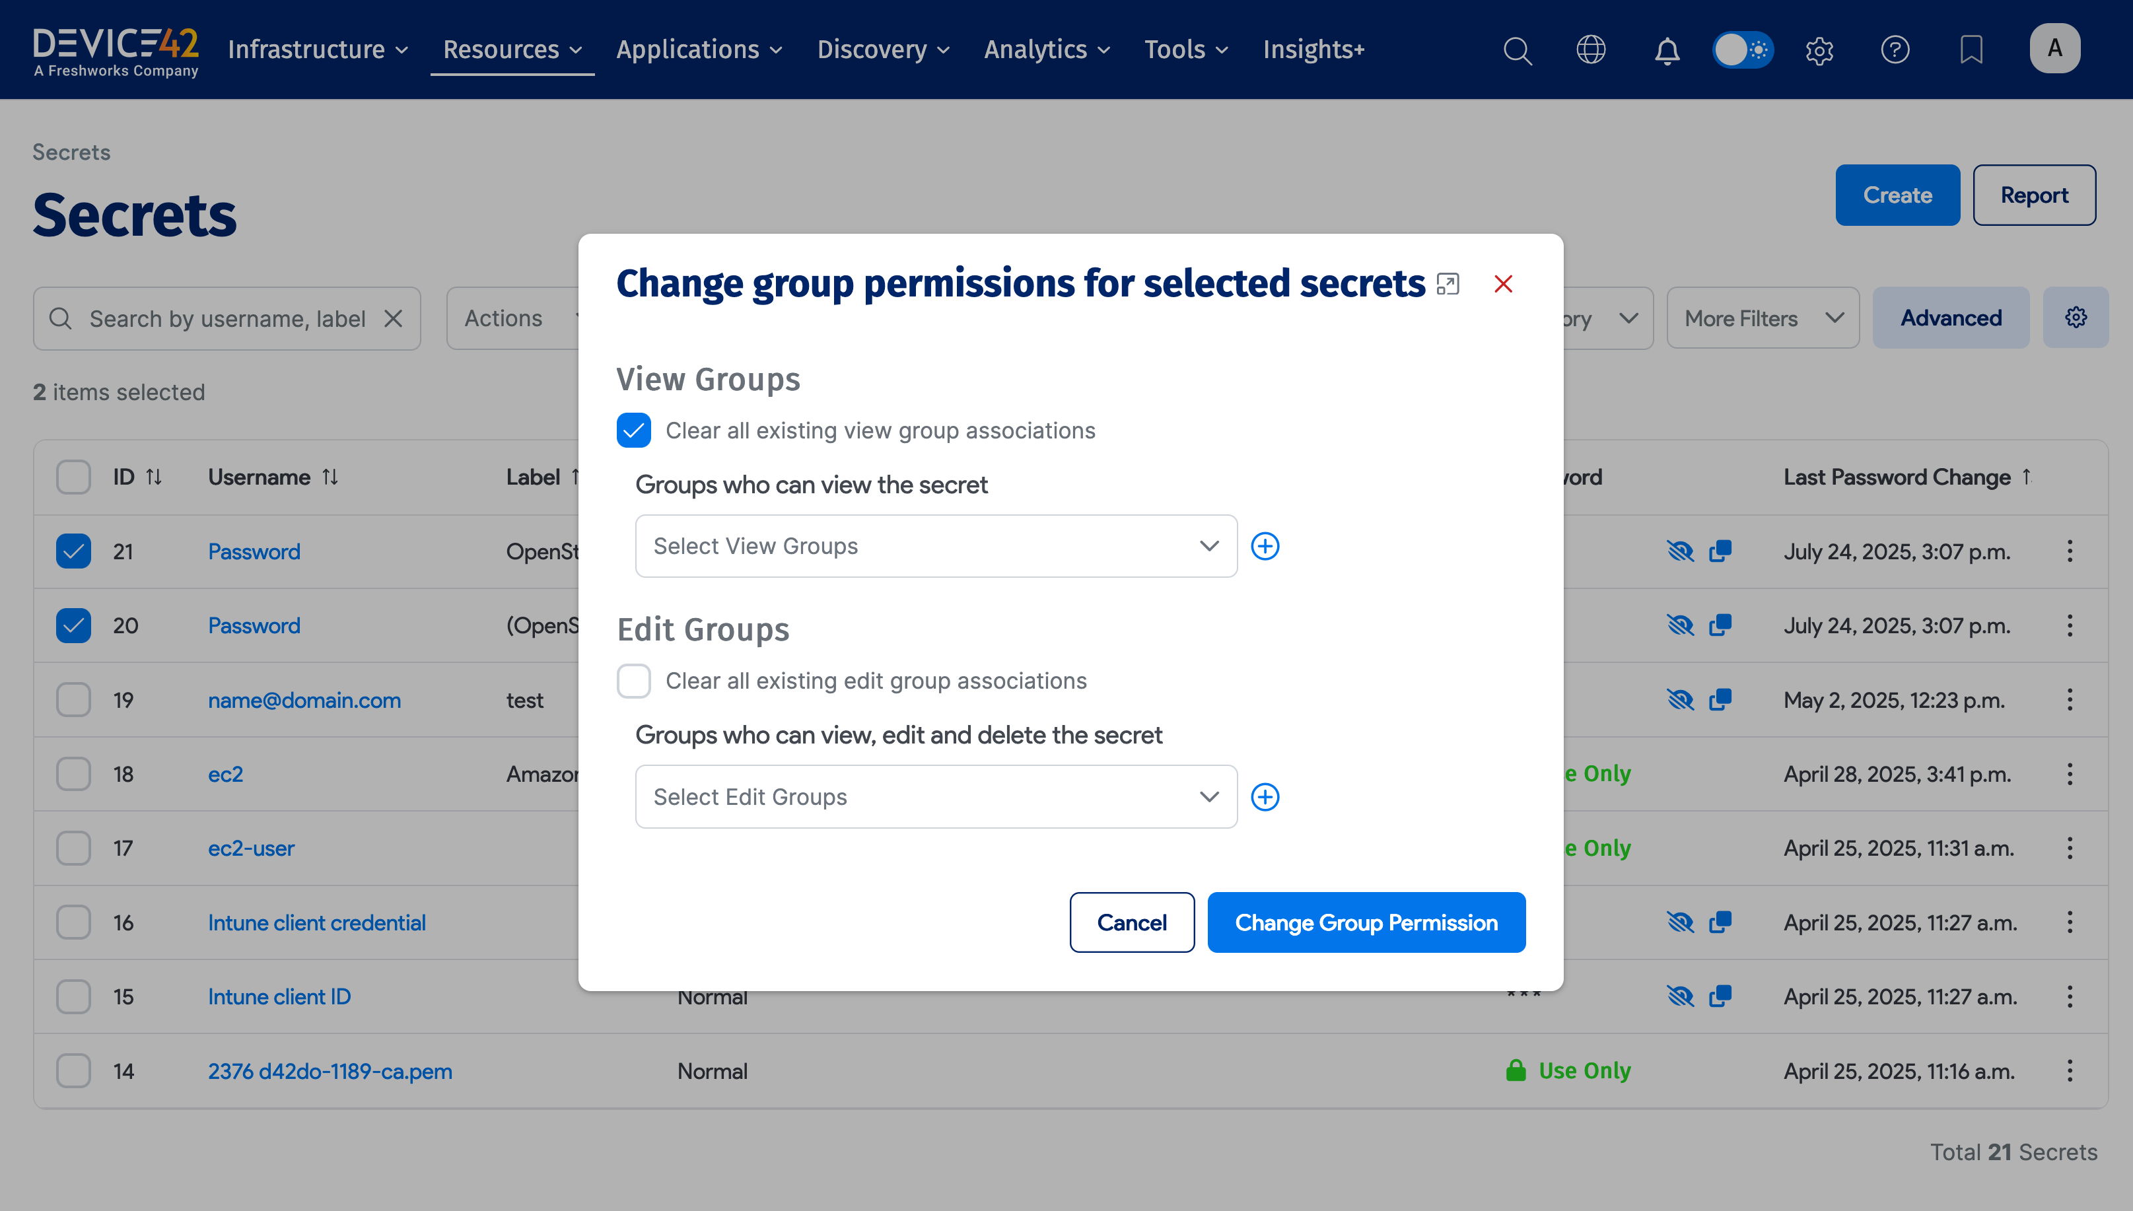Uncheck Clear all existing view group associations
Image resolution: width=2133 pixels, height=1211 pixels.
coord(634,431)
